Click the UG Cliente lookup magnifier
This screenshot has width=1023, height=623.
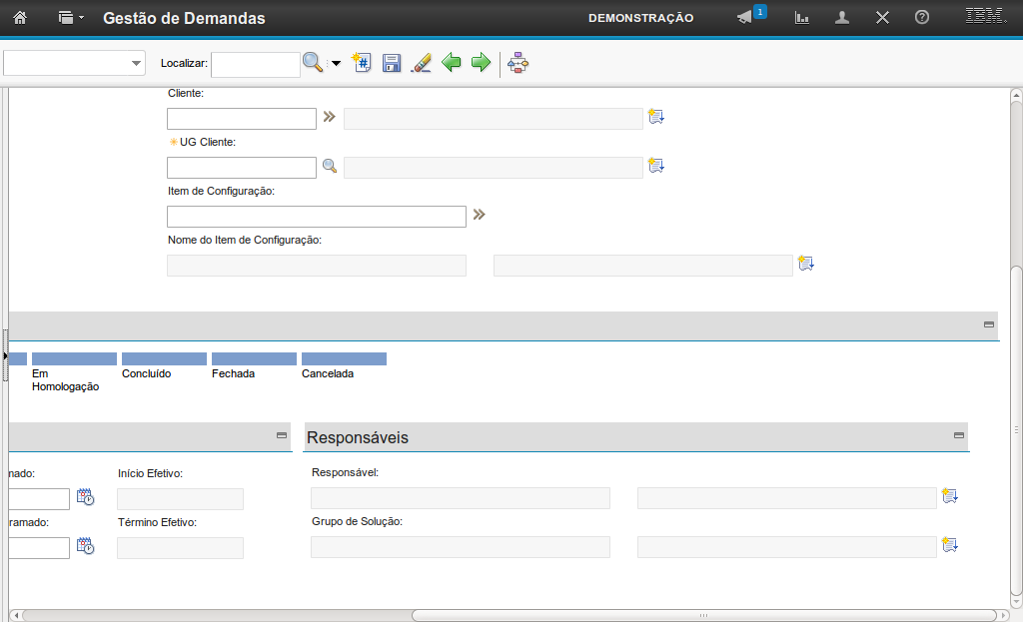point(329,166)
